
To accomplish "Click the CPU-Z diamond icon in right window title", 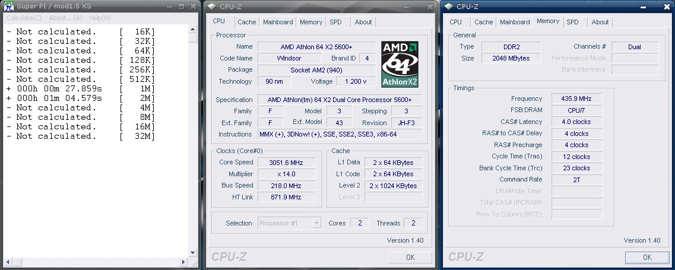I will click(x=449, y=7).
